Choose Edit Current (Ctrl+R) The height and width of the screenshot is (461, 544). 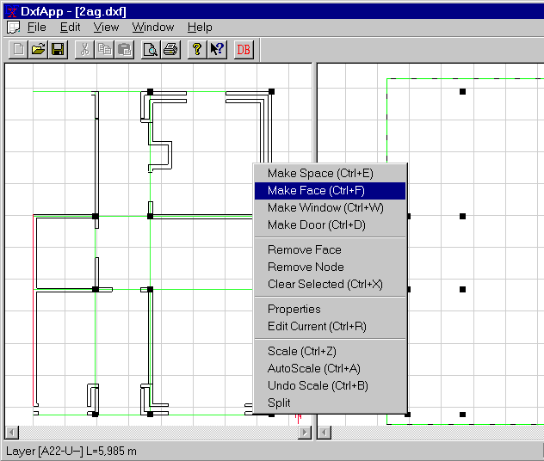[330, 327]
